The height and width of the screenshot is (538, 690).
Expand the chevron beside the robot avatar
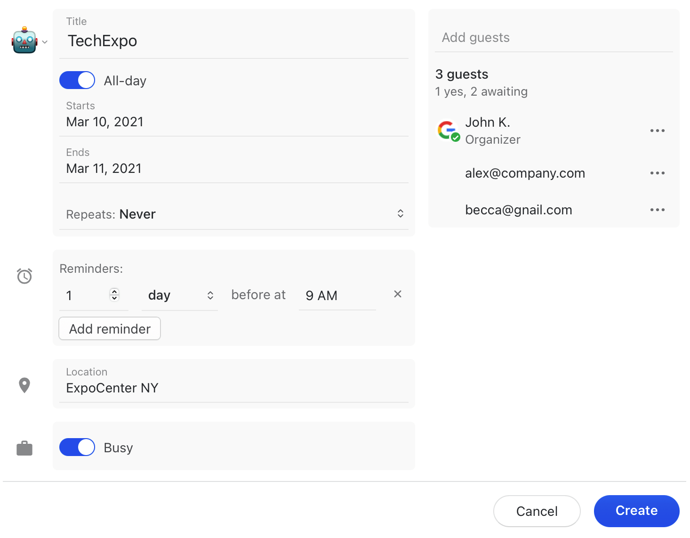coord(45,42)
